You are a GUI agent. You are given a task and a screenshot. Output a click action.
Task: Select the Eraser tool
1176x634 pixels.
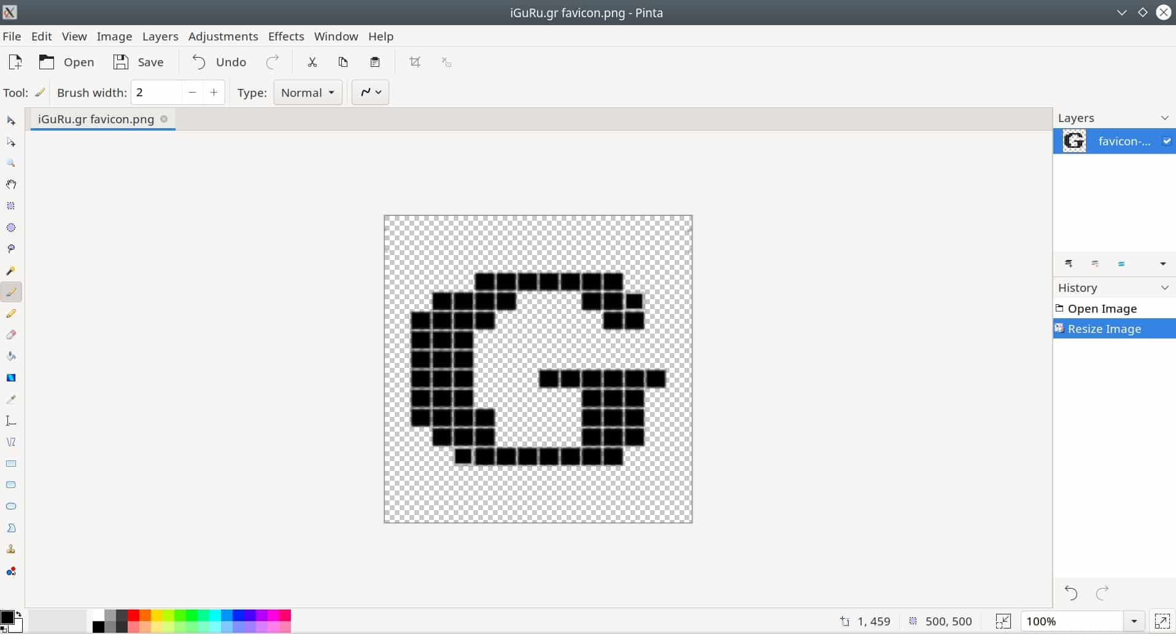point(11,335)
